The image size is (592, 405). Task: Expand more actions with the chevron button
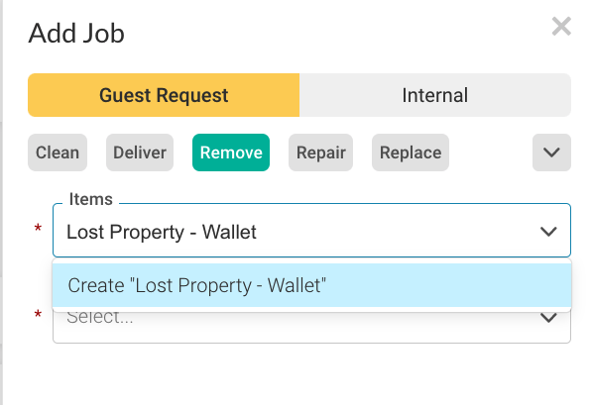coord(551,152)
